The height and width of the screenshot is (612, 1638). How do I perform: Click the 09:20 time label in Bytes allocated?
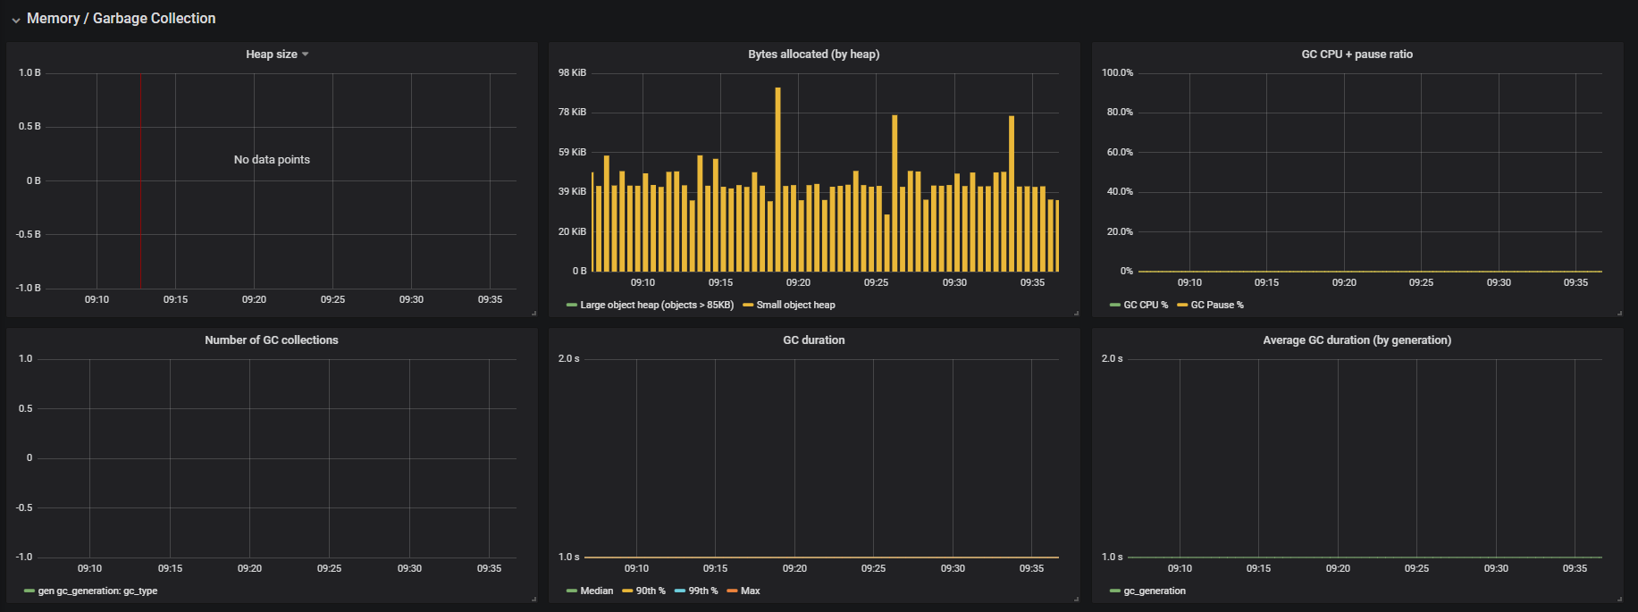798,282
